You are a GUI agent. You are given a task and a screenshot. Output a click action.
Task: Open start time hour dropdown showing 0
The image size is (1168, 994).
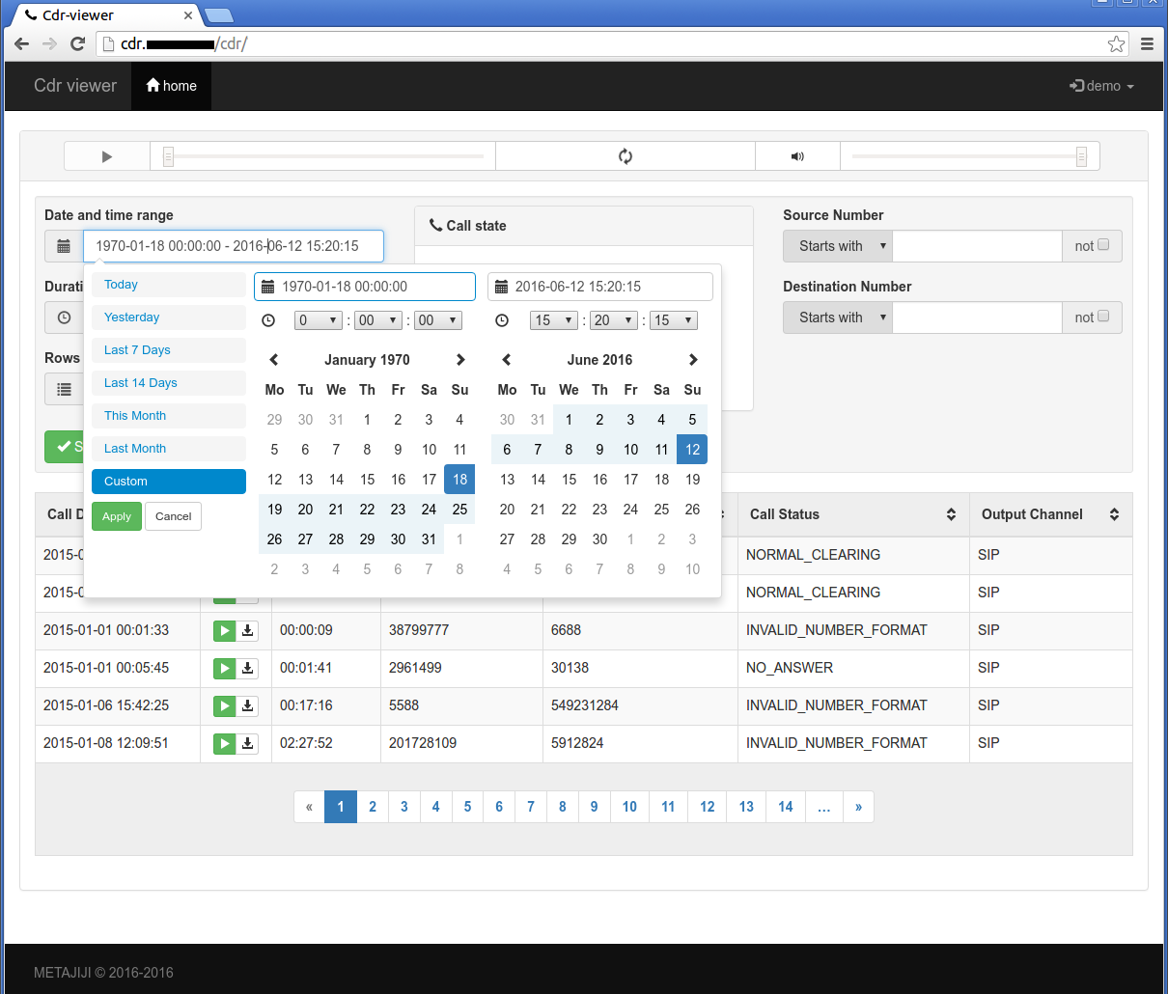319,320
